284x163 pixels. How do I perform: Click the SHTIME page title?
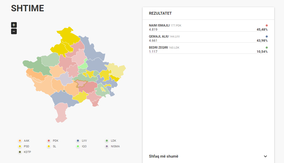(x=28, y=8)
